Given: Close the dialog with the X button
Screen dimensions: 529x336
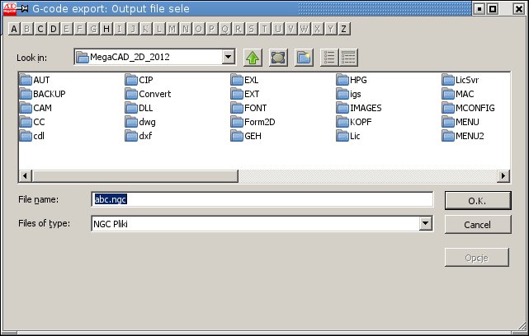Looking at the screenshot, I should [x=519, y=9].
